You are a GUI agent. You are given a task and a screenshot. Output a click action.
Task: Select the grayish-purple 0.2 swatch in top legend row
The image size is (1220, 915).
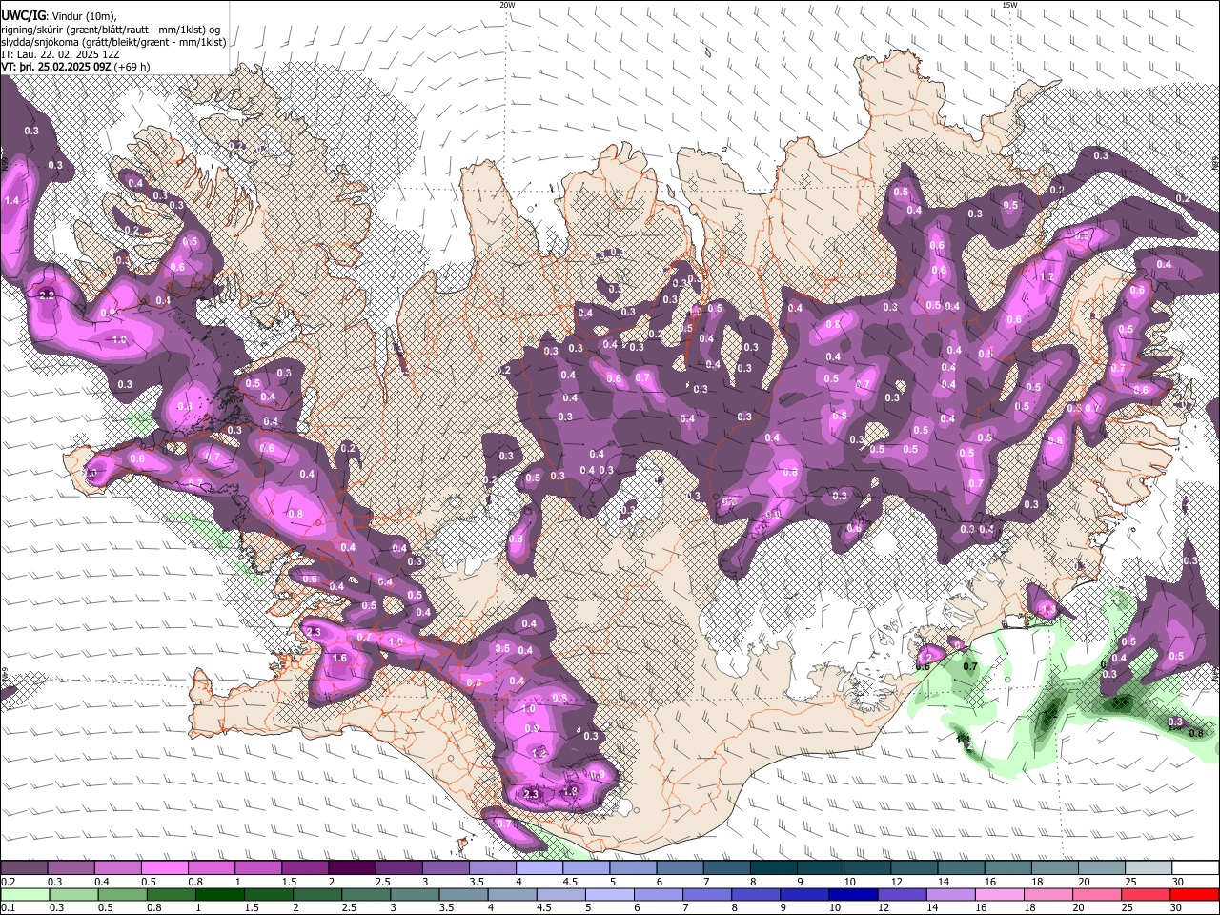pos(23,867)
